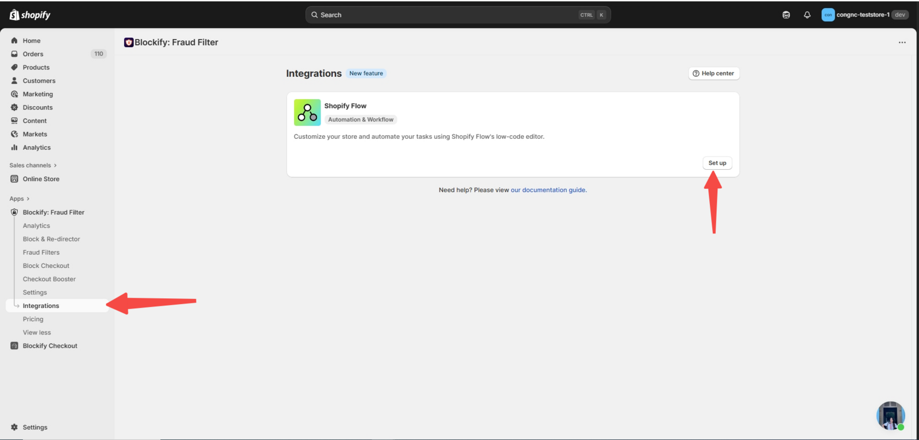Expand the Apps section
Viewport: 919px width, 440px height.
[x=20, y=199]
